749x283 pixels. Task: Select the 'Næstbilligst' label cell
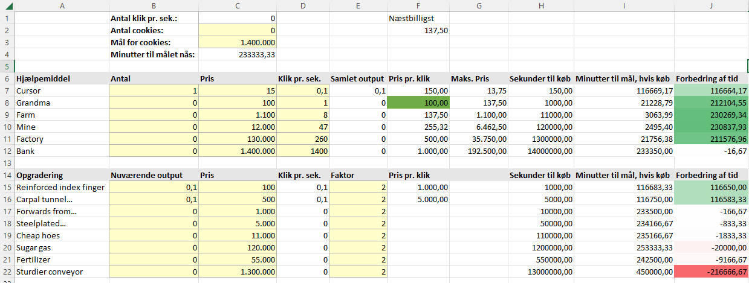[418, 18]
